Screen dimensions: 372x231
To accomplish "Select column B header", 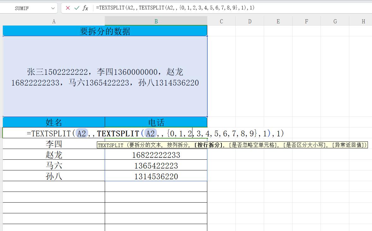I will (x=156, y=21).
